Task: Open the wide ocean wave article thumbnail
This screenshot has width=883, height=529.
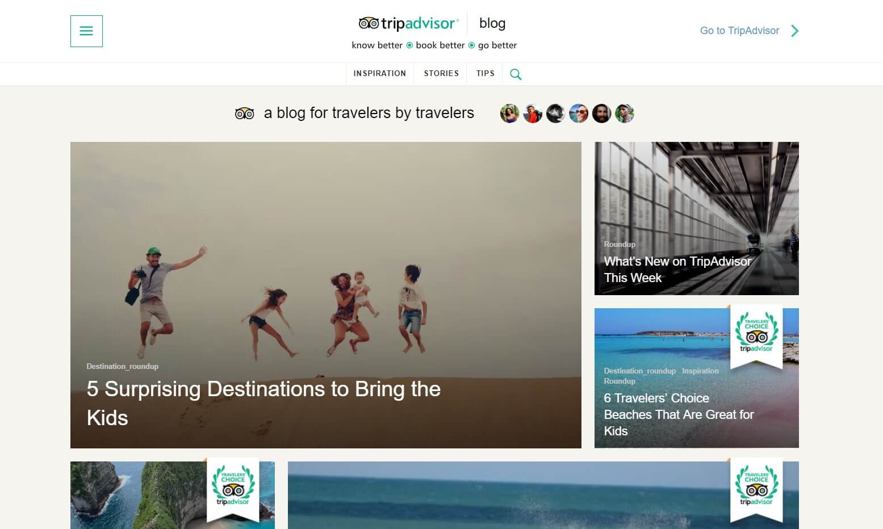Action: 543,495
